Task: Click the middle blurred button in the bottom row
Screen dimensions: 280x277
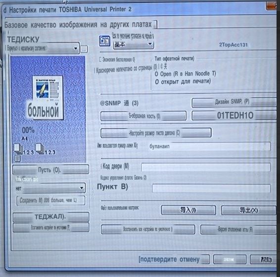Action: pyautogui.click(x=230, y=259)
